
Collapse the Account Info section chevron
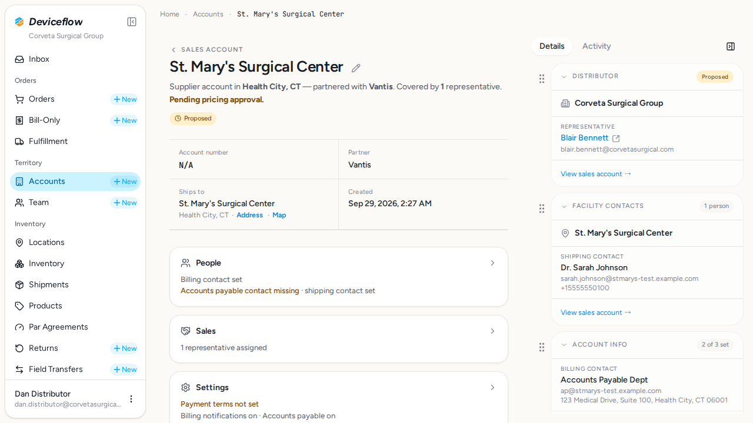pyautogui.click(x=564, y=345)
